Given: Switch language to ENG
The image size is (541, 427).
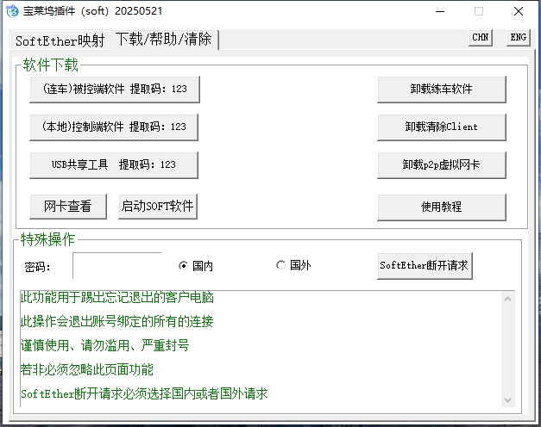Looking at the screenshot, I should click(x=517, y=37).
